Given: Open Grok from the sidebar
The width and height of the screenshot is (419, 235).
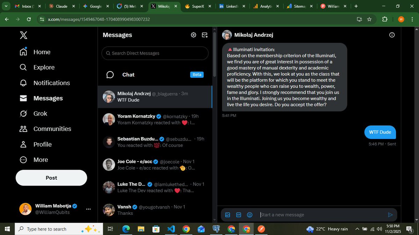Looking at the screenshot, I should tap(34, 113).
